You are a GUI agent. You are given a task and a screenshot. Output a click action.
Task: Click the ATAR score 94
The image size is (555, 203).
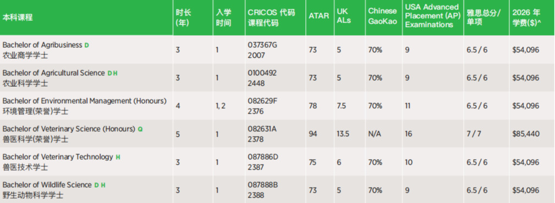pos(313,134)
